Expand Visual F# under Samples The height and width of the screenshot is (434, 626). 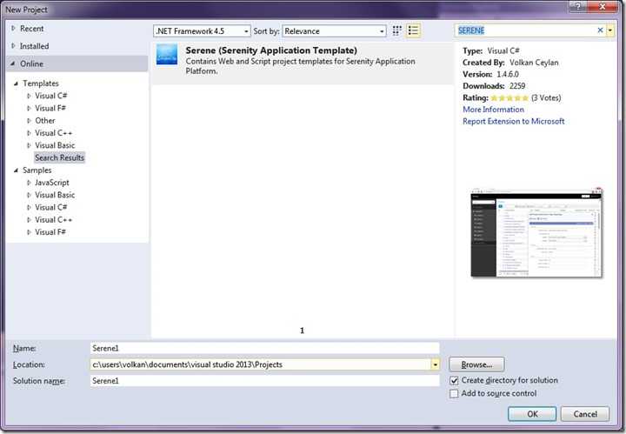click(29, 232)
